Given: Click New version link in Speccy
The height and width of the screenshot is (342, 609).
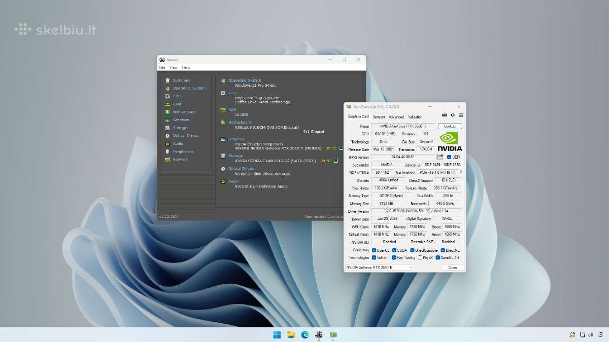Looking at the screenshot, I should (324, 216).
